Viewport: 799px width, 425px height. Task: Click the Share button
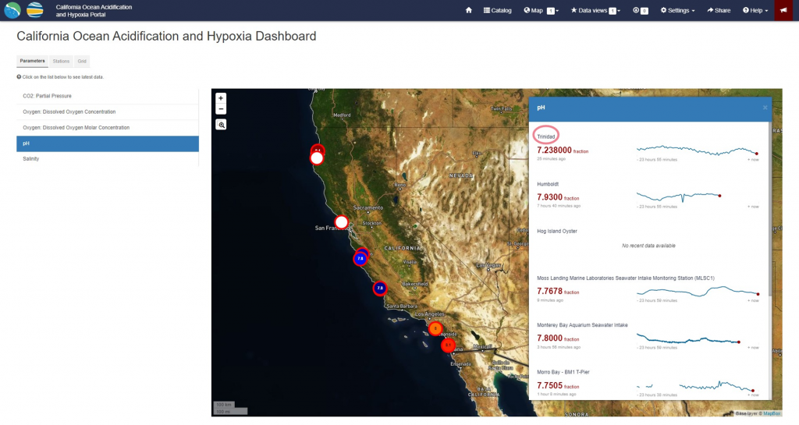pos(719,10)
